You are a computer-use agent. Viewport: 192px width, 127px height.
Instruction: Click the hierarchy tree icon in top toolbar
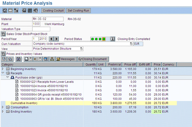point(16,11)
